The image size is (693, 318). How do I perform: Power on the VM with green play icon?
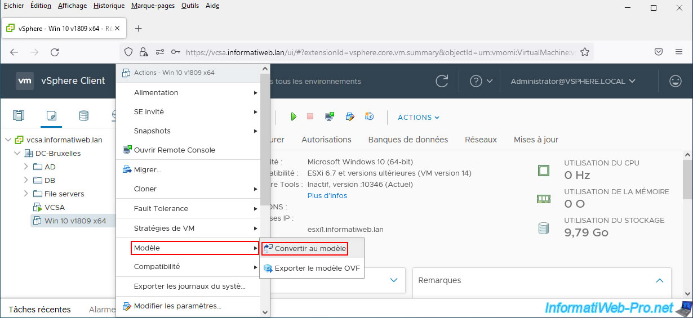click(294, 117)
